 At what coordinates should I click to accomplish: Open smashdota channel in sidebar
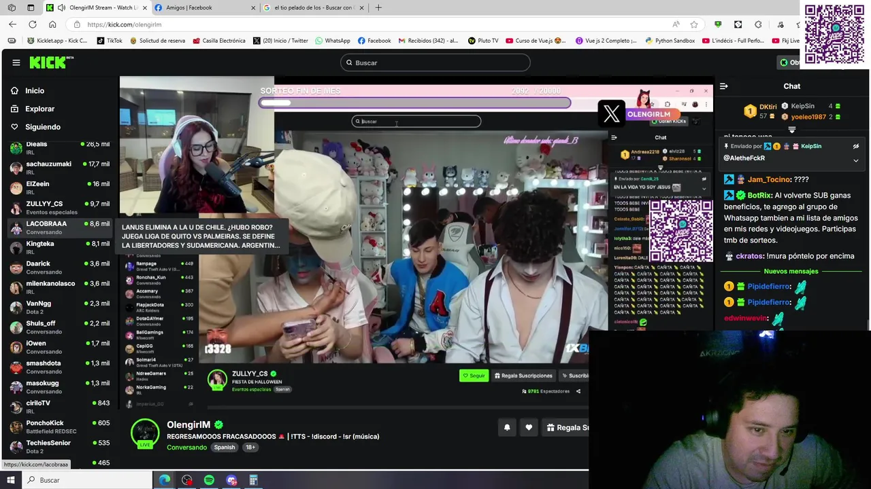coord(59,367)
